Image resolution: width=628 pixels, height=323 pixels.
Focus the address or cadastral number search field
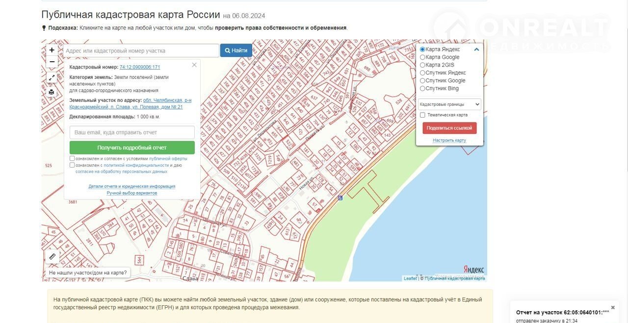[141, 50]
